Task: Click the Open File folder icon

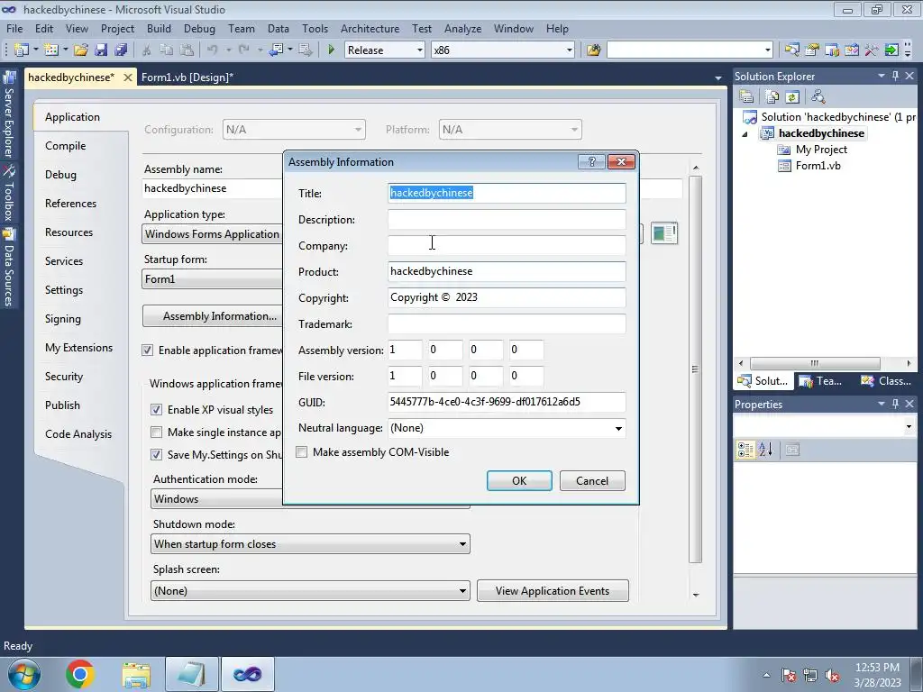Action: 80,50
